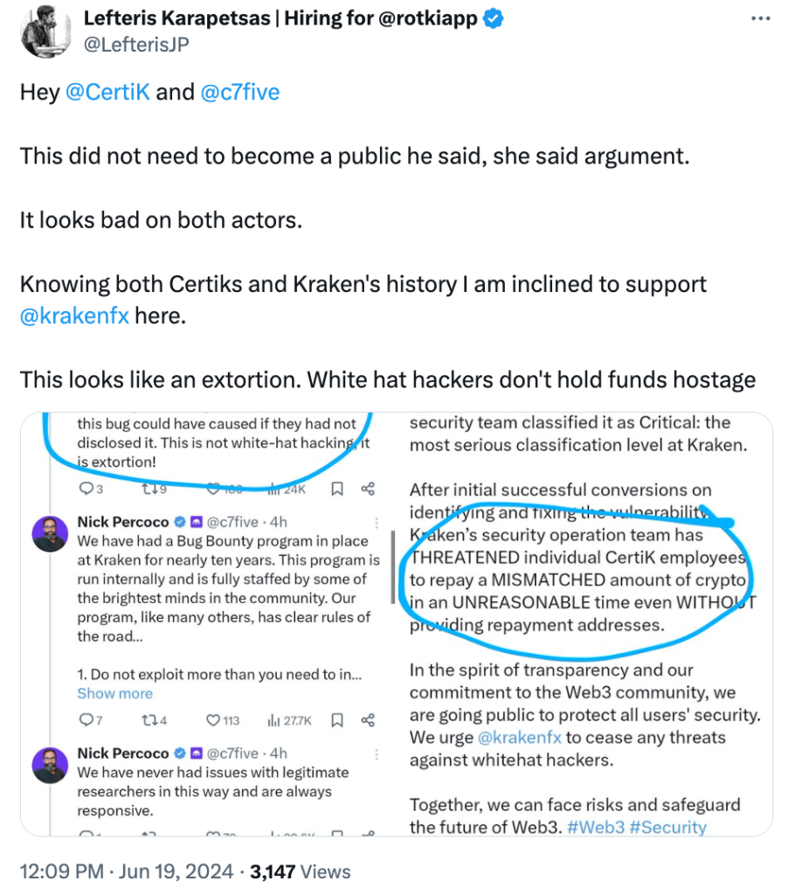Click Nick Percoco's avatar on Bug Bounty post
The width and height of the screenshot is (795, 895).
click(x=50, y=533)
